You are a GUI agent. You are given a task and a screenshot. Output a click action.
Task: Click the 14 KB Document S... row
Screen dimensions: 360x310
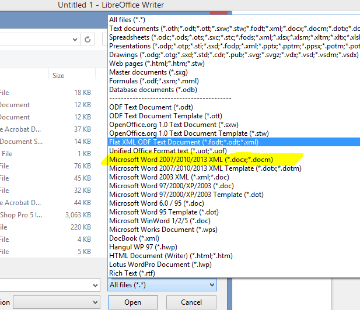(48, 141)
